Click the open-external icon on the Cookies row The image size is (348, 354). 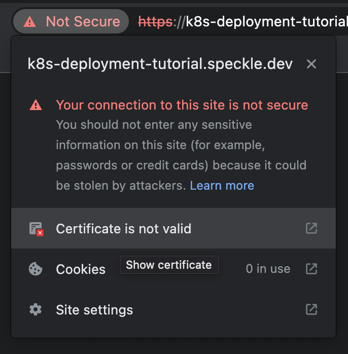click(x=311, y=269)
